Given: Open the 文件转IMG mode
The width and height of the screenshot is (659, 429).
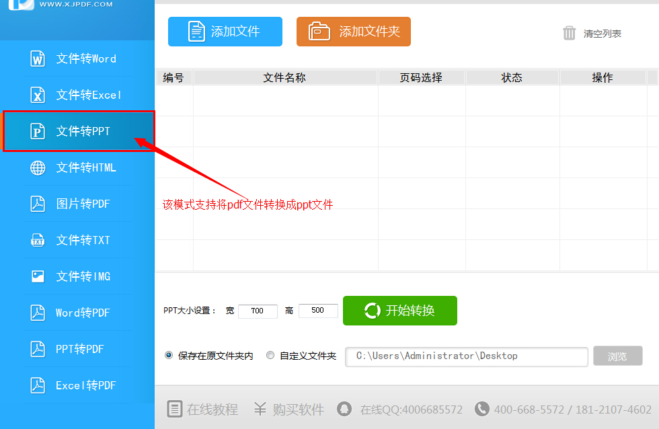Looking at the screenshot, I should pyautogui.click(x=77, y=276).
